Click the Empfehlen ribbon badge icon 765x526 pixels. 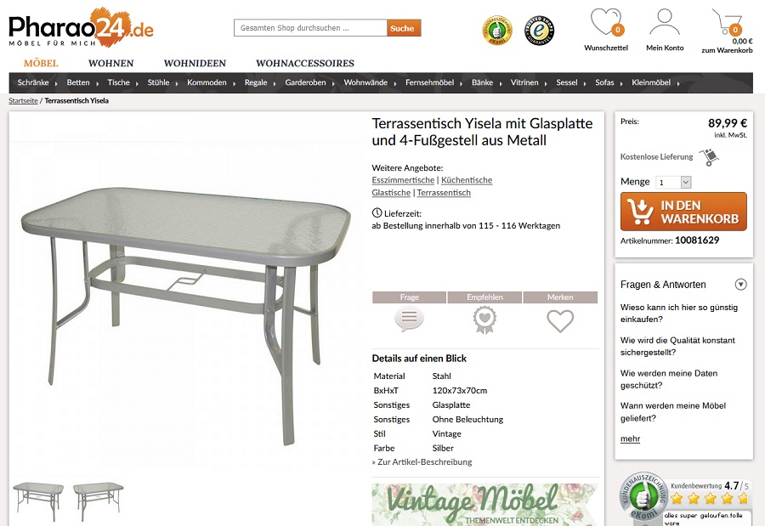point(484,320)
